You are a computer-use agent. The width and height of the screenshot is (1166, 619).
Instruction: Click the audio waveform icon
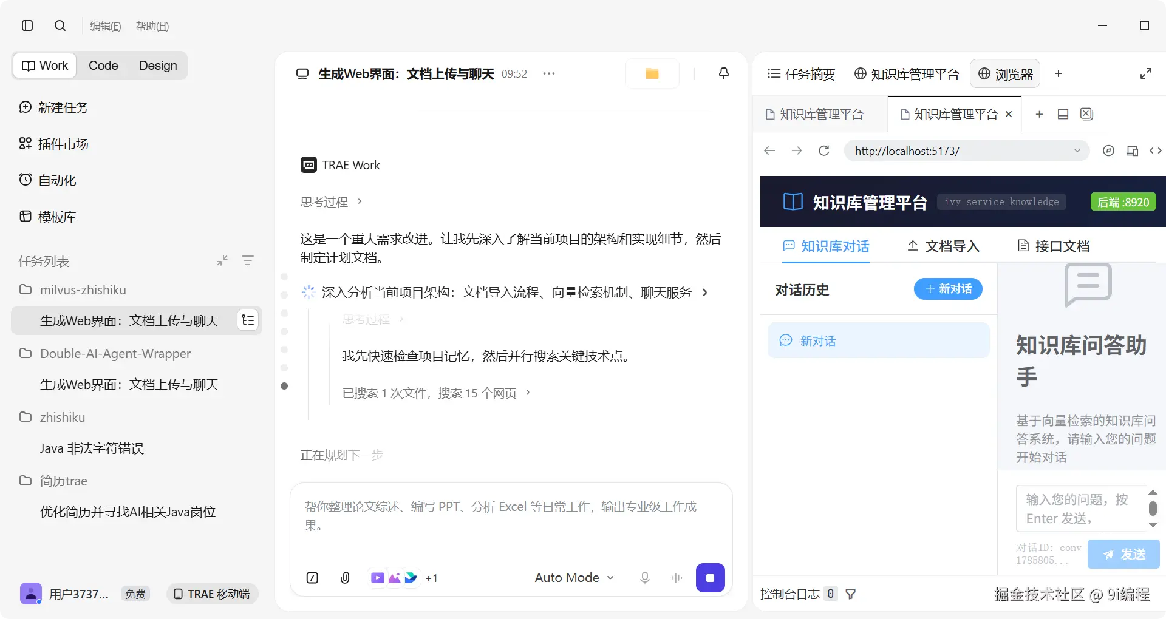677,578
